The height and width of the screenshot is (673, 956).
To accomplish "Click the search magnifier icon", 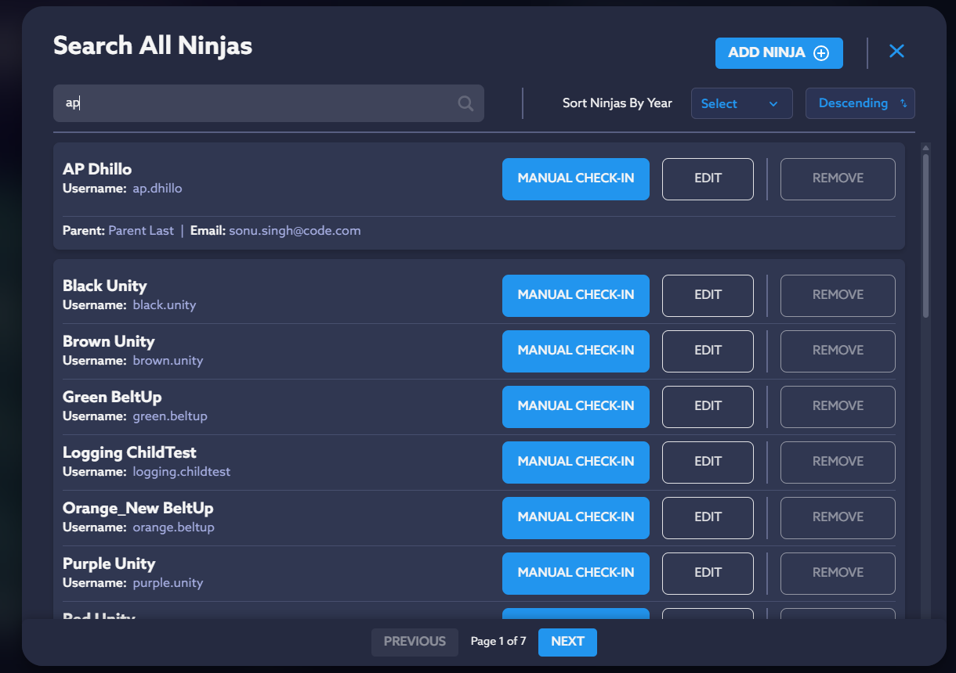I will tap(465, 103).
